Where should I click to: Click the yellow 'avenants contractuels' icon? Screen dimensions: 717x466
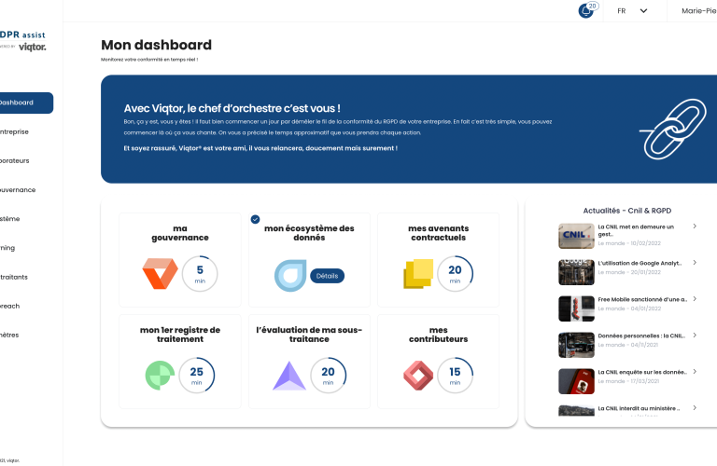point(418,274)
